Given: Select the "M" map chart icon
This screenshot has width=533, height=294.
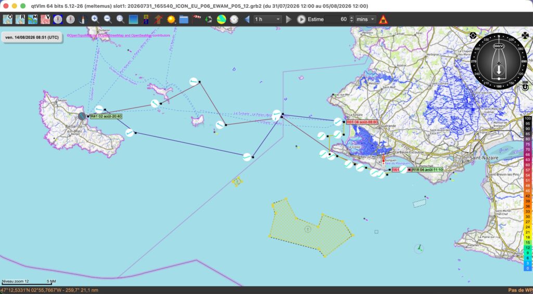Looking at the screenshot, I should tap(33, 19).
